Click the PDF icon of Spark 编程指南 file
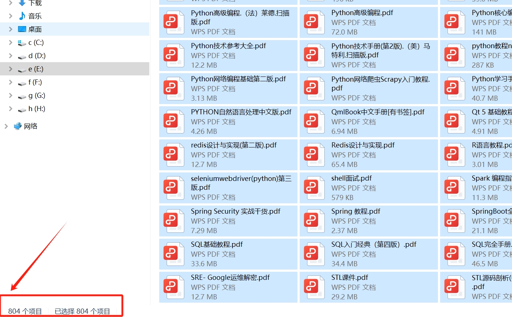This screenshot has height=317, width=512. click(454, 188)
